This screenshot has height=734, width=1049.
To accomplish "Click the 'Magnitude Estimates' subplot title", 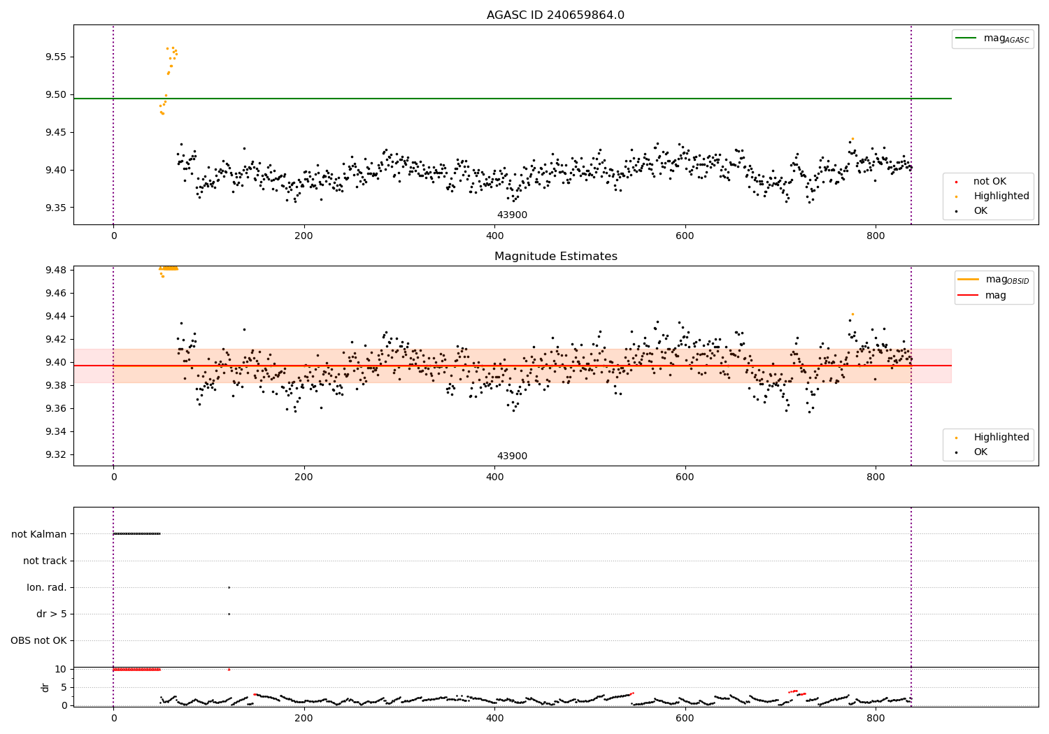I will click(555, 257).
